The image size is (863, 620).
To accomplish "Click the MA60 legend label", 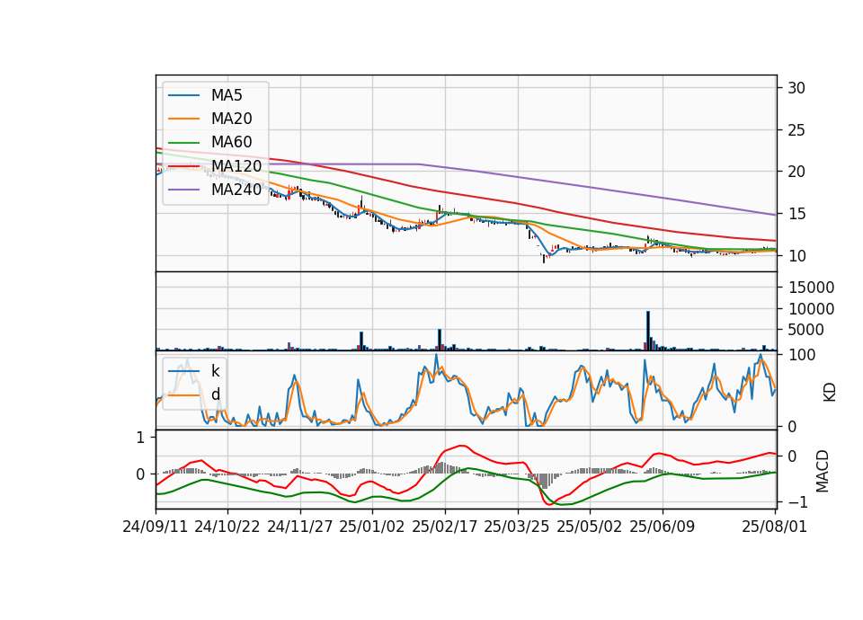I will tap(231, 142).
